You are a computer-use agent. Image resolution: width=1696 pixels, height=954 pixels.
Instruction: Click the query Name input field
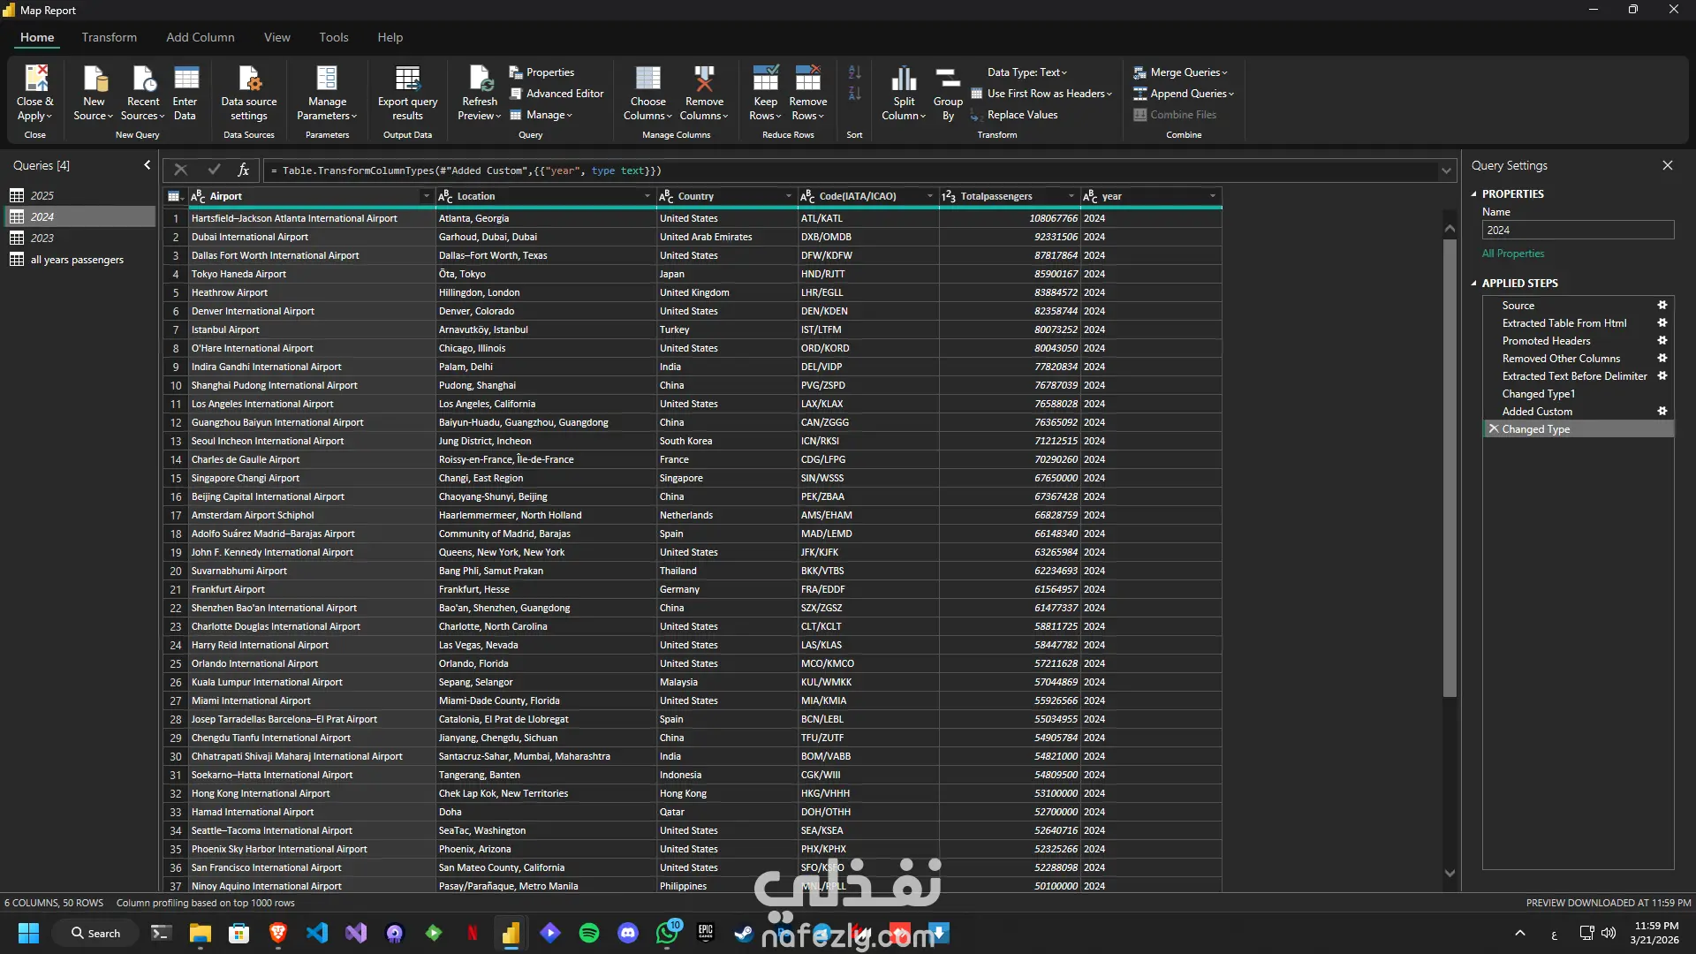(x=1578, y=231)
